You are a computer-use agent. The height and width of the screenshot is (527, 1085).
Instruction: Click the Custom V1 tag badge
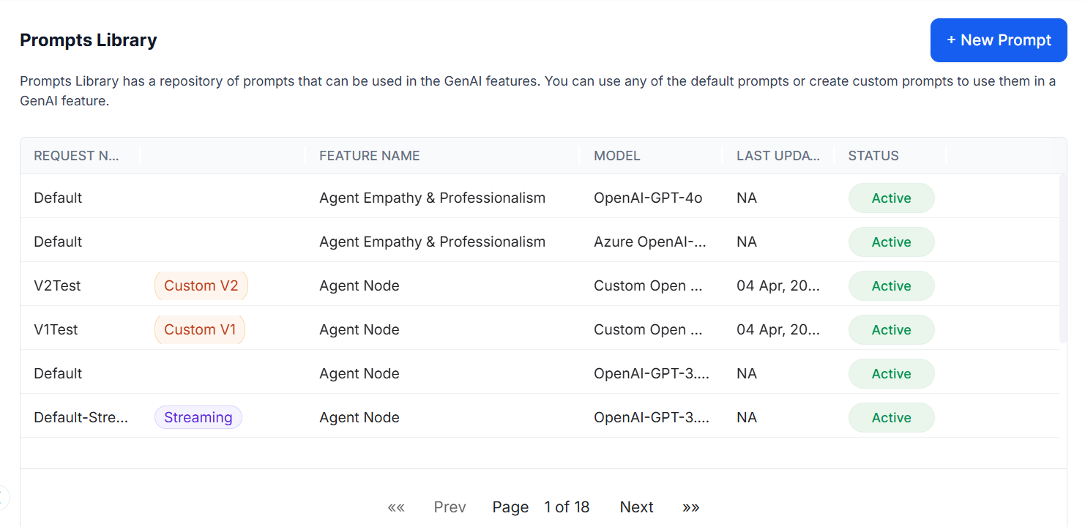200,329
